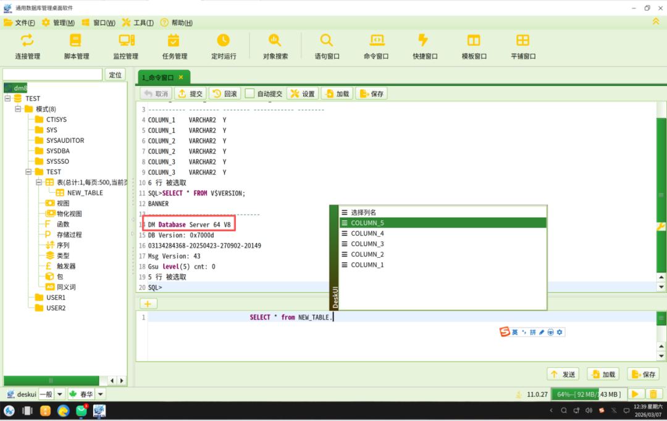Click the deskui app icon in taskbar
Screen dimensions: 667x421
[x=99, y=410]
